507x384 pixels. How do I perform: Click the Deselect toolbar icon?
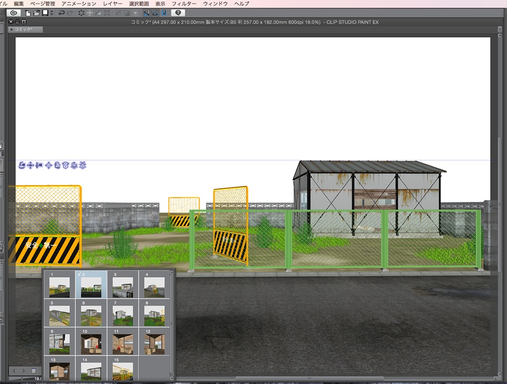[118, 13]
